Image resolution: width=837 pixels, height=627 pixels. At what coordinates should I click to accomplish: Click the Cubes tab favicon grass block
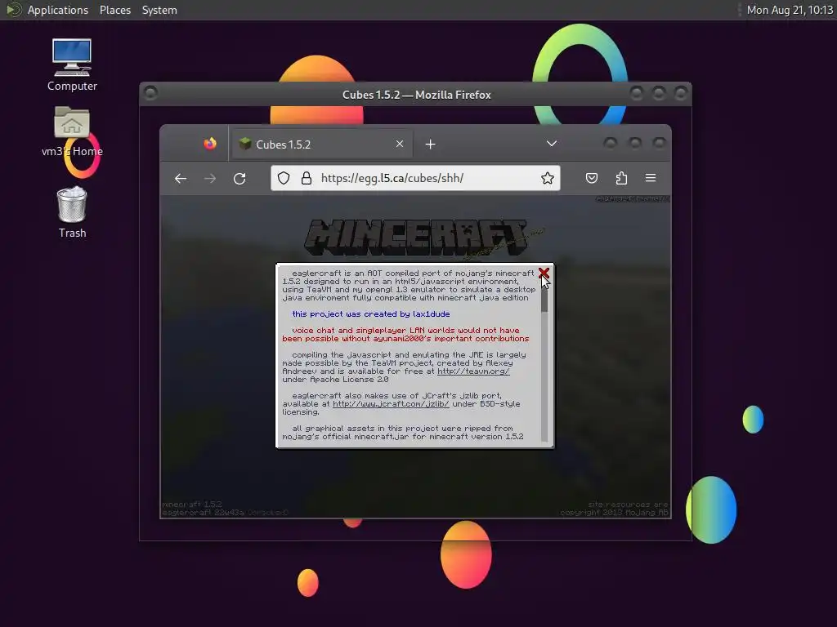point(245,144)
